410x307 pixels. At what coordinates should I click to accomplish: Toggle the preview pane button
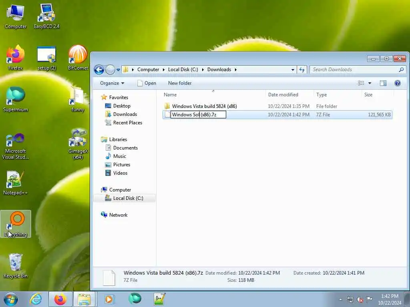pyautogui.click(x=383, y=83)
